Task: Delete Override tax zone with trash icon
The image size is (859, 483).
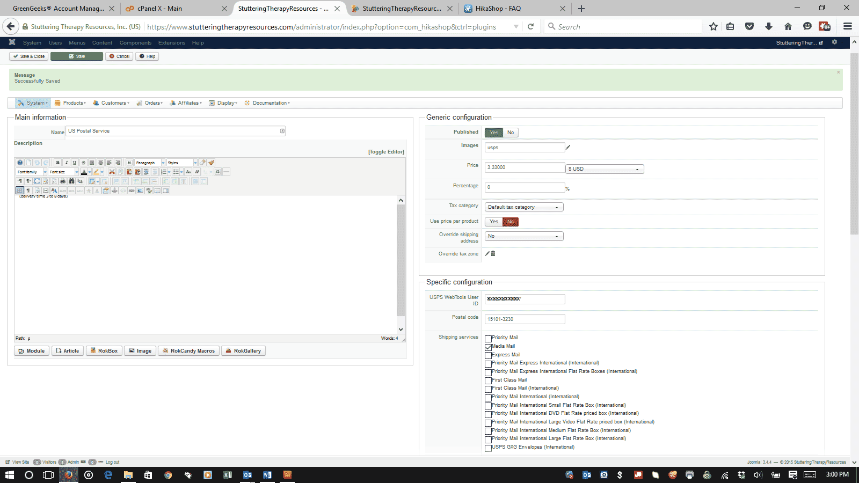Action: coord(493,254)
